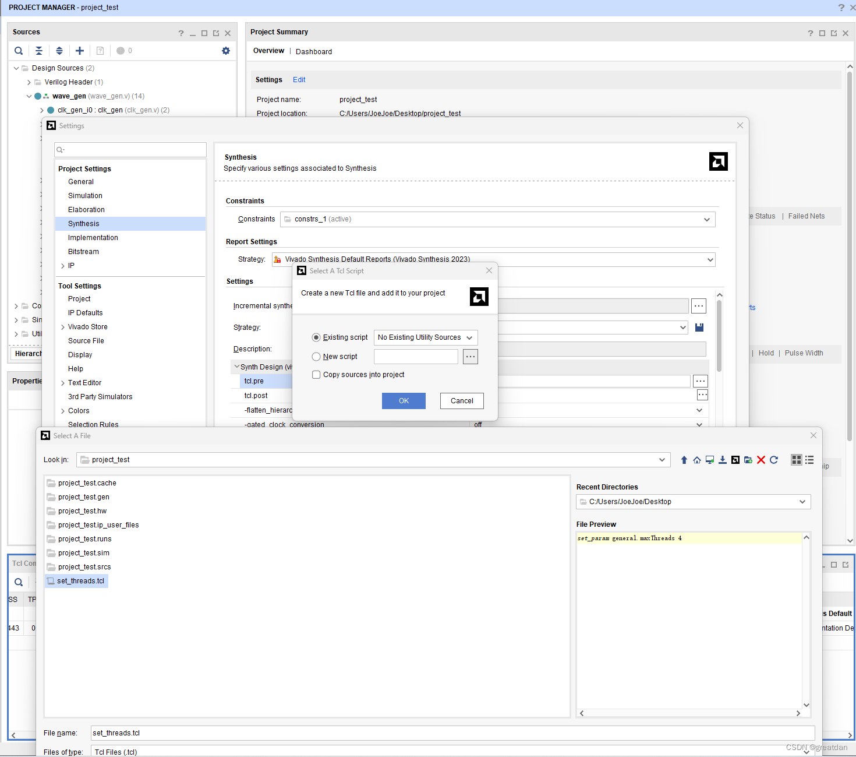Open Sources panel help question mark

point(181,33)
